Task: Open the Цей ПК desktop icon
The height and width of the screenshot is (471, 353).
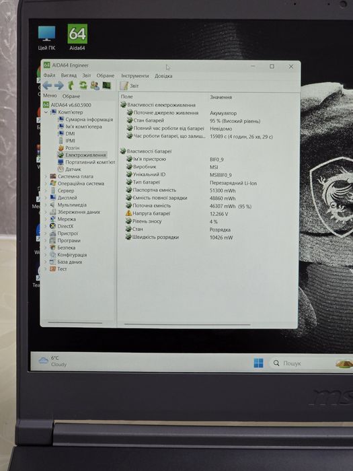Action: pyautogui.click(x=46, y=38)
